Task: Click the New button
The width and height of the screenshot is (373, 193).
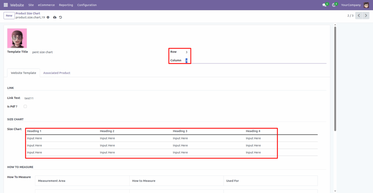Action: coord(9,15)
